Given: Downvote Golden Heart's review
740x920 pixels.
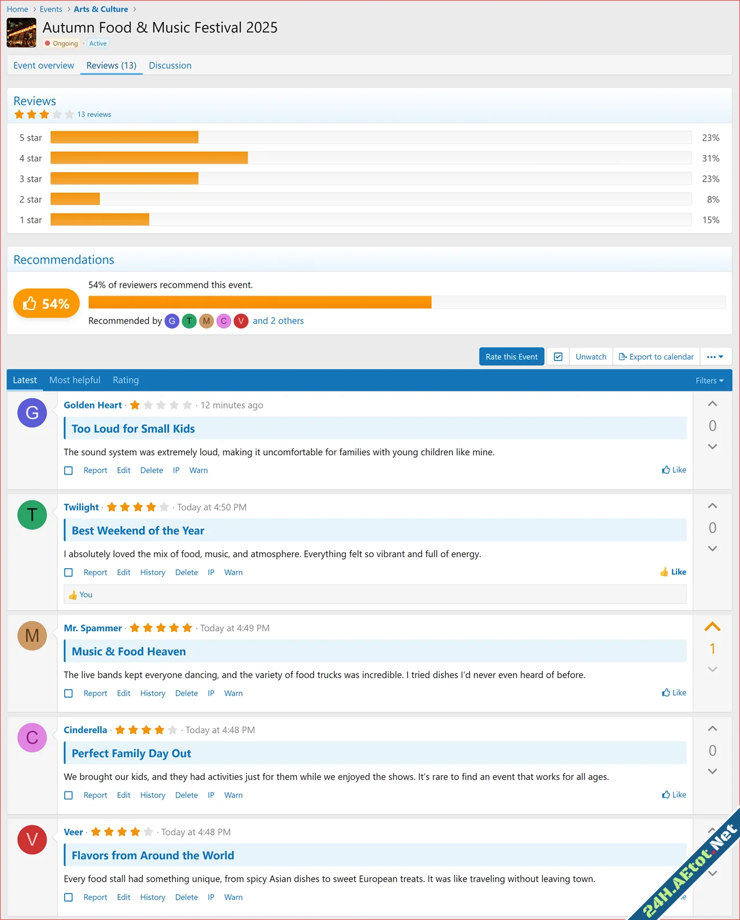Looking at the screenshot, I should (712, 447).
